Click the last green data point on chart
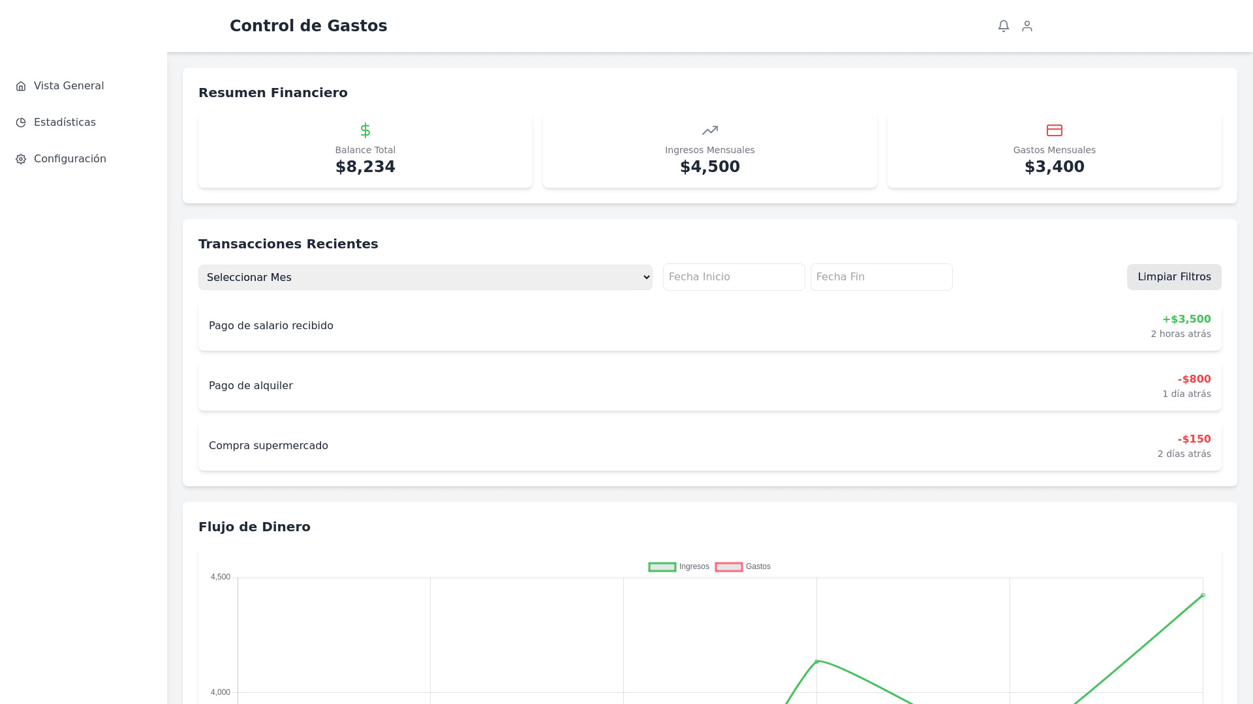Image resolution: width=1253 pixels, height=704 pixels. pos(1203,595)
